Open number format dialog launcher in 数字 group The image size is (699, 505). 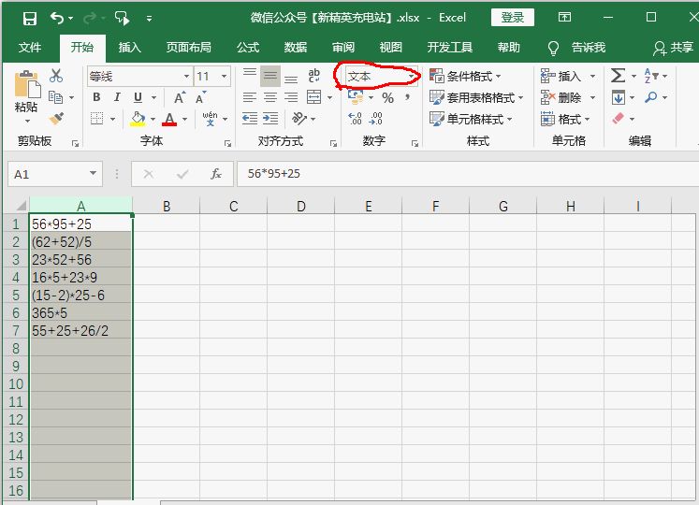coord(415,143)
